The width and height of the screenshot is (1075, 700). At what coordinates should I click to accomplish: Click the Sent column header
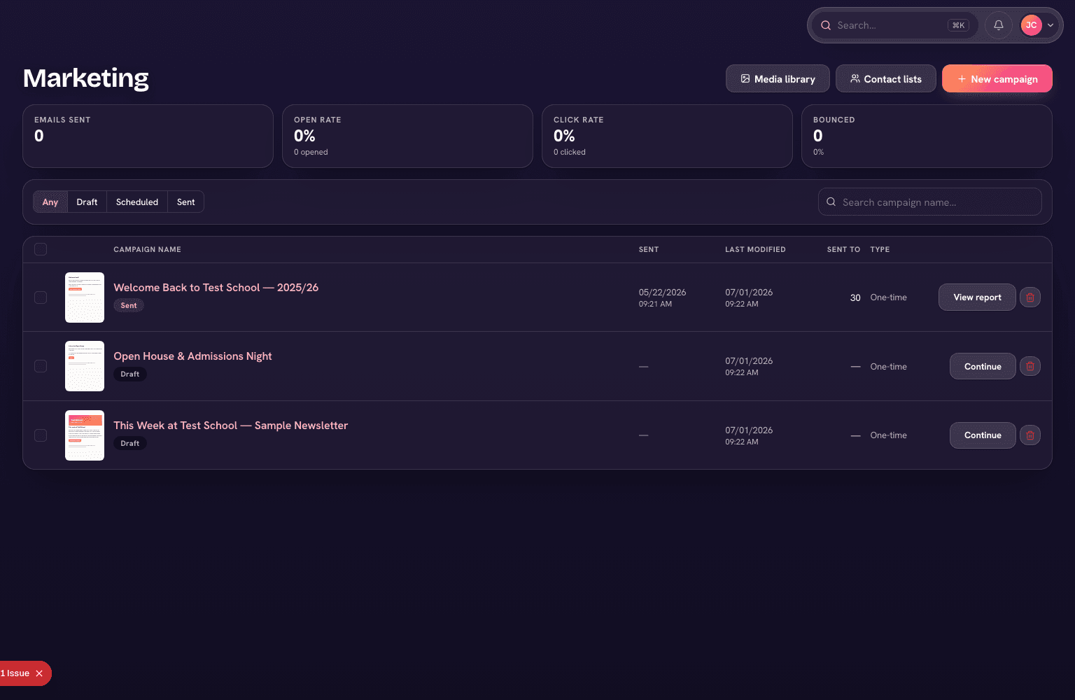click(x=649, y=249)
